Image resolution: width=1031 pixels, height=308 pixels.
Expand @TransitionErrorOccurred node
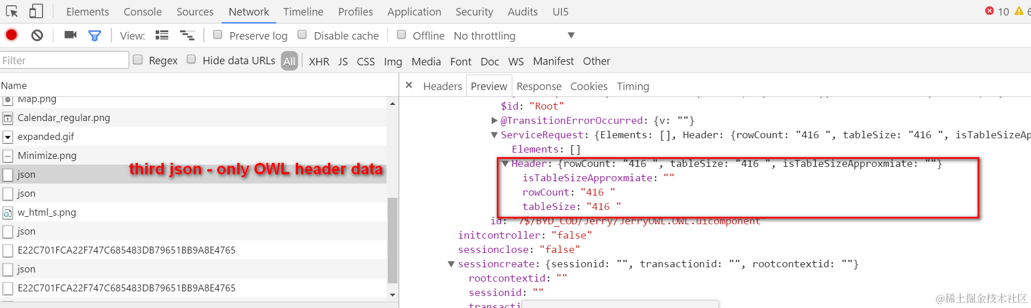pos(495,120)
